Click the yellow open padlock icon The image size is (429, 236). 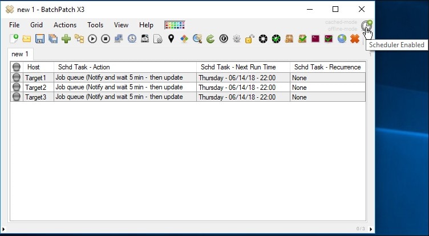[x=249, y=39]
